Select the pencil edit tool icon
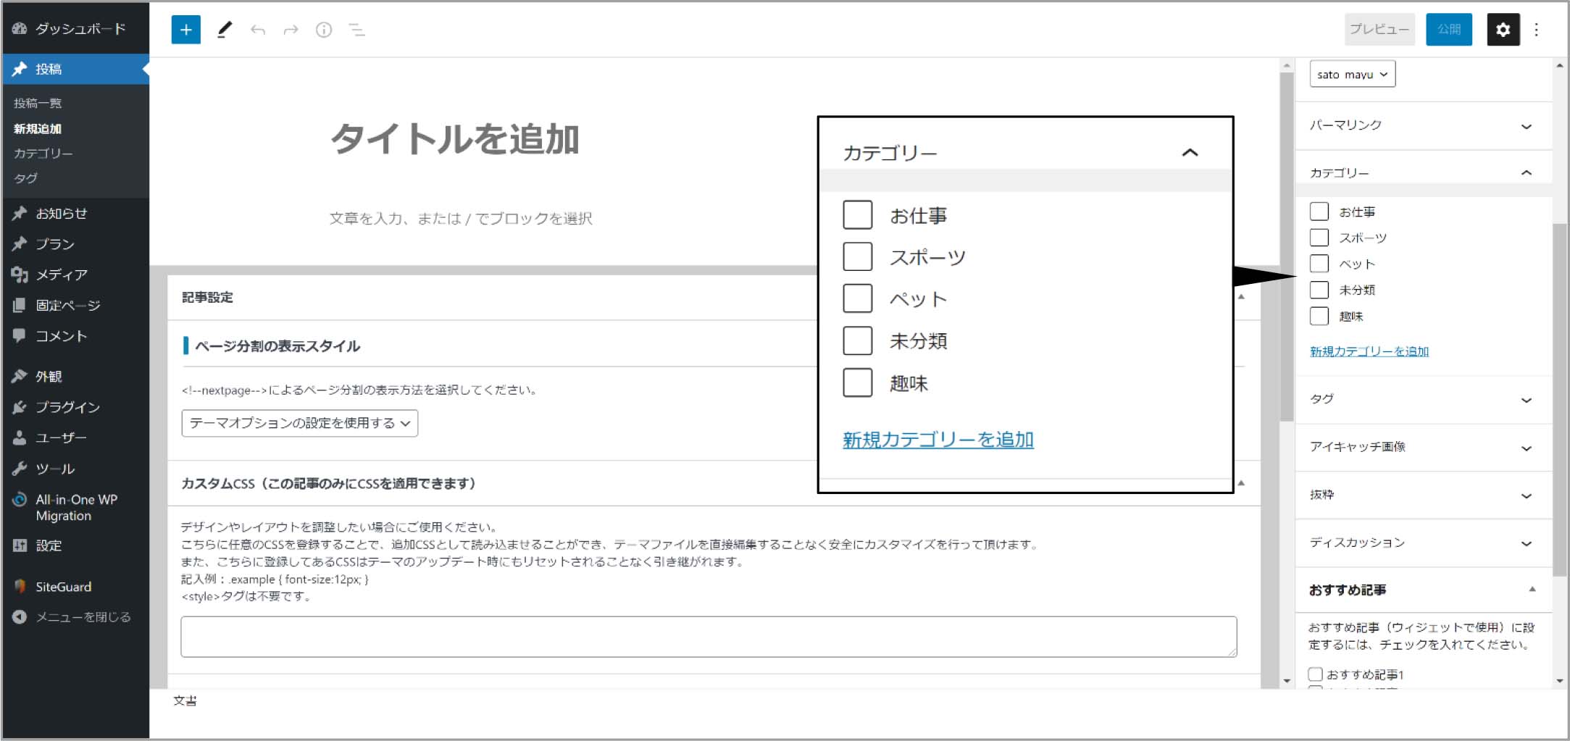This screenshot has height=741, width=1570. [x=225, y=30]
